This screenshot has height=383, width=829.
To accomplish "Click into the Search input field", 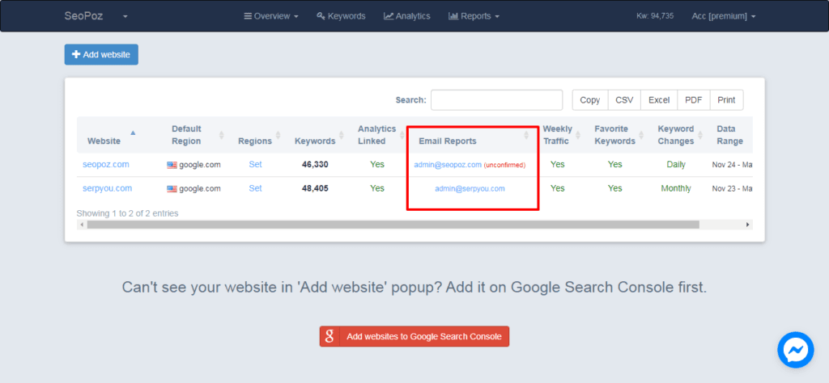I will pyautogui.click(x=496, y=99).
